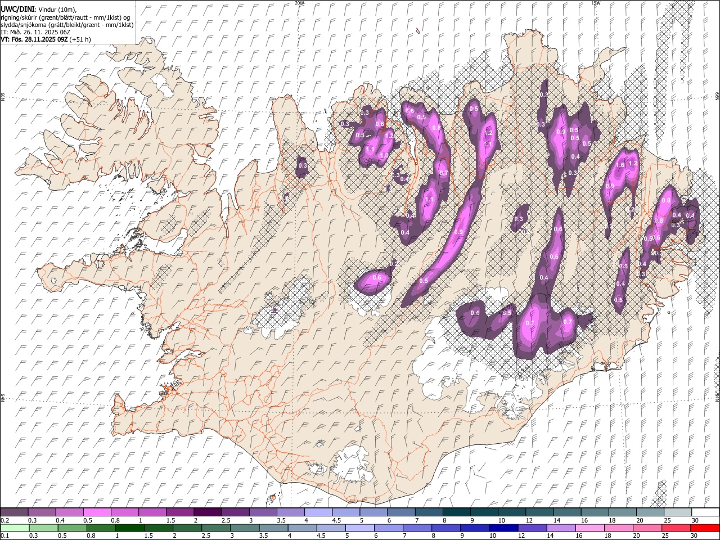Screen dimensions: 720x540
Task: Select the bright violet swatch labeled 12 in lower legend
Action: (532, 528)
